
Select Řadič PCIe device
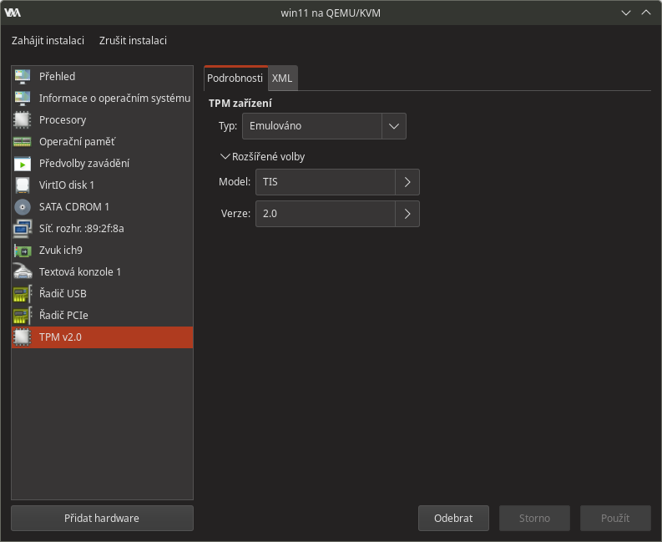pos(102,315)
